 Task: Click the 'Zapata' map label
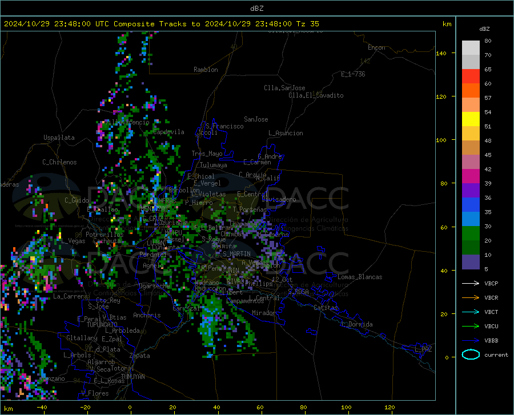(140, 356)
